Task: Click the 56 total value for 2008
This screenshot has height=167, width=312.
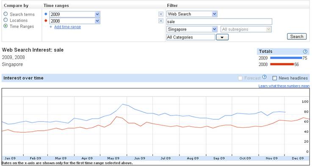Action: (296, 65)
